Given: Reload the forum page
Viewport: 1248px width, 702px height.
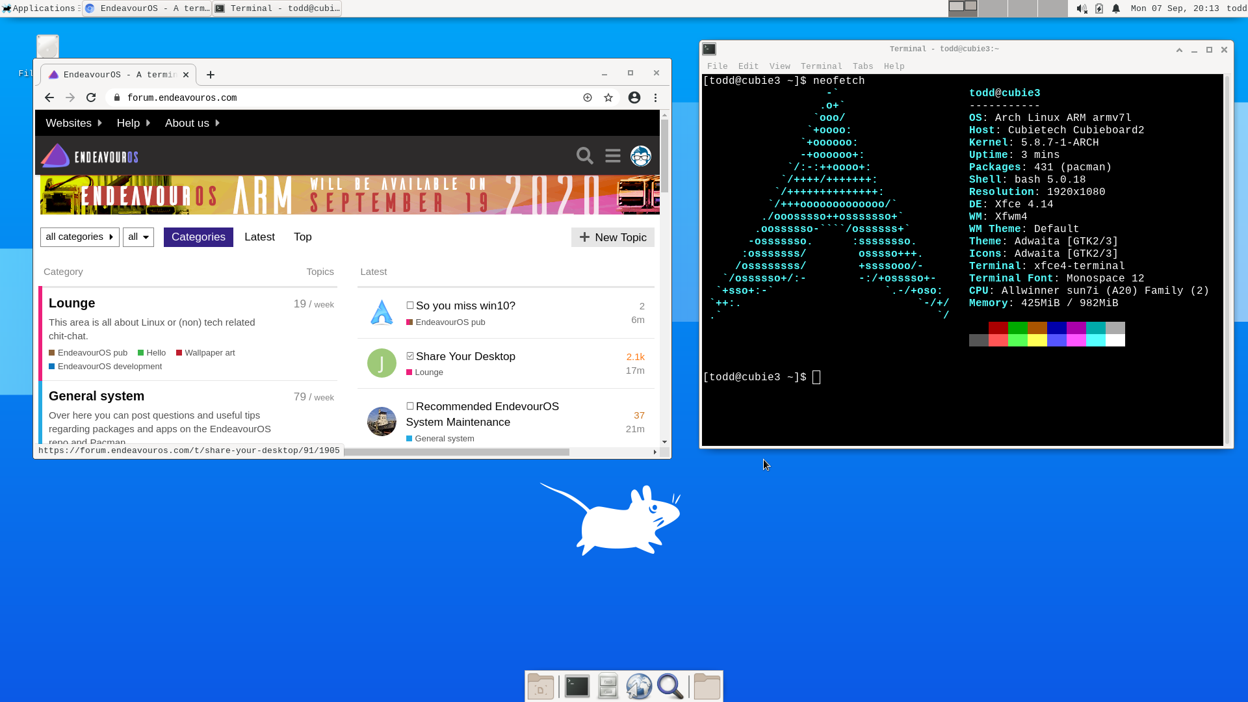Looking at the screenshot, I should 91,97.
